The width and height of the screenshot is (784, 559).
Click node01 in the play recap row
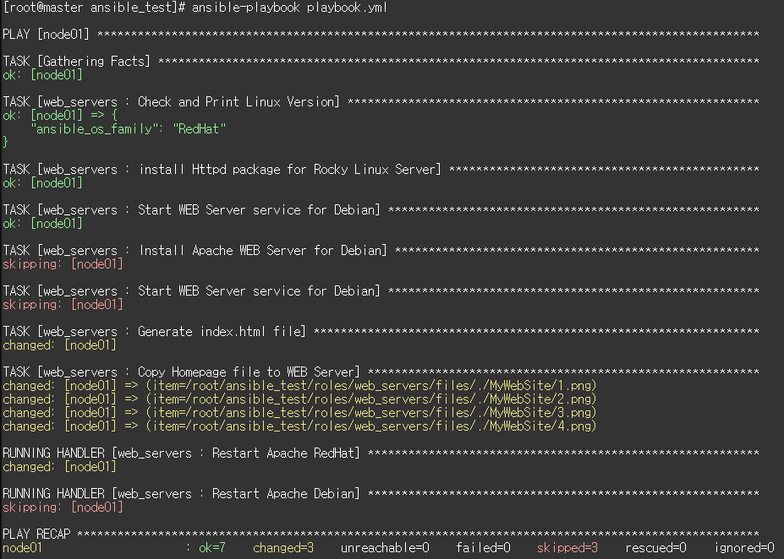pos(23,547)
